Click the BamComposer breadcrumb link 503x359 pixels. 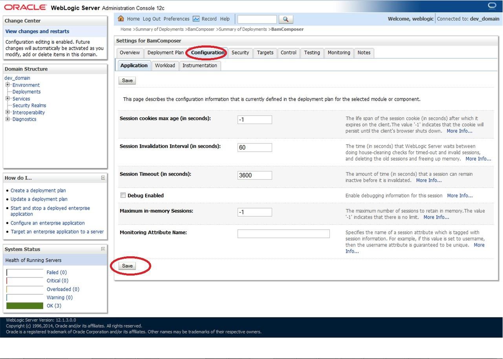[x=201, y=29]
